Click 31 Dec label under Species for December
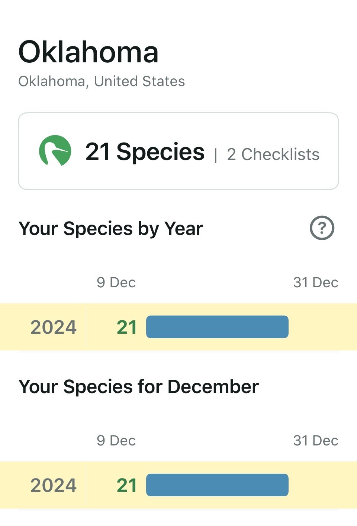 [x=315, y=441]
